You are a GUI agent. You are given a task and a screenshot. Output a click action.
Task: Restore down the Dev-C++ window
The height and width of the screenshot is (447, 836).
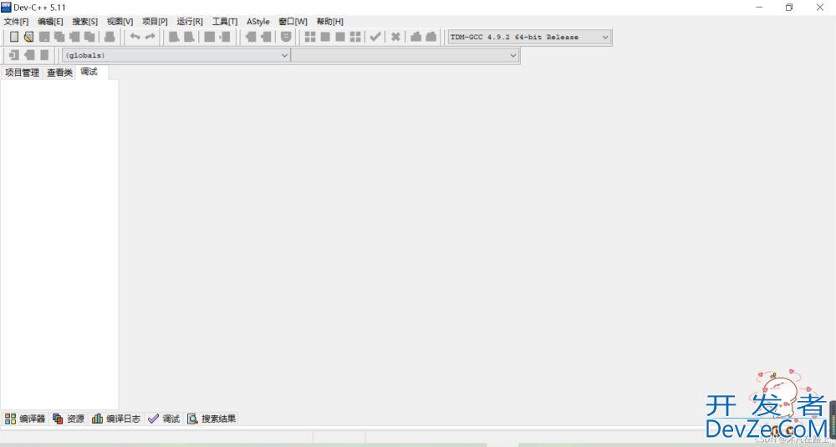click(789, 8)
